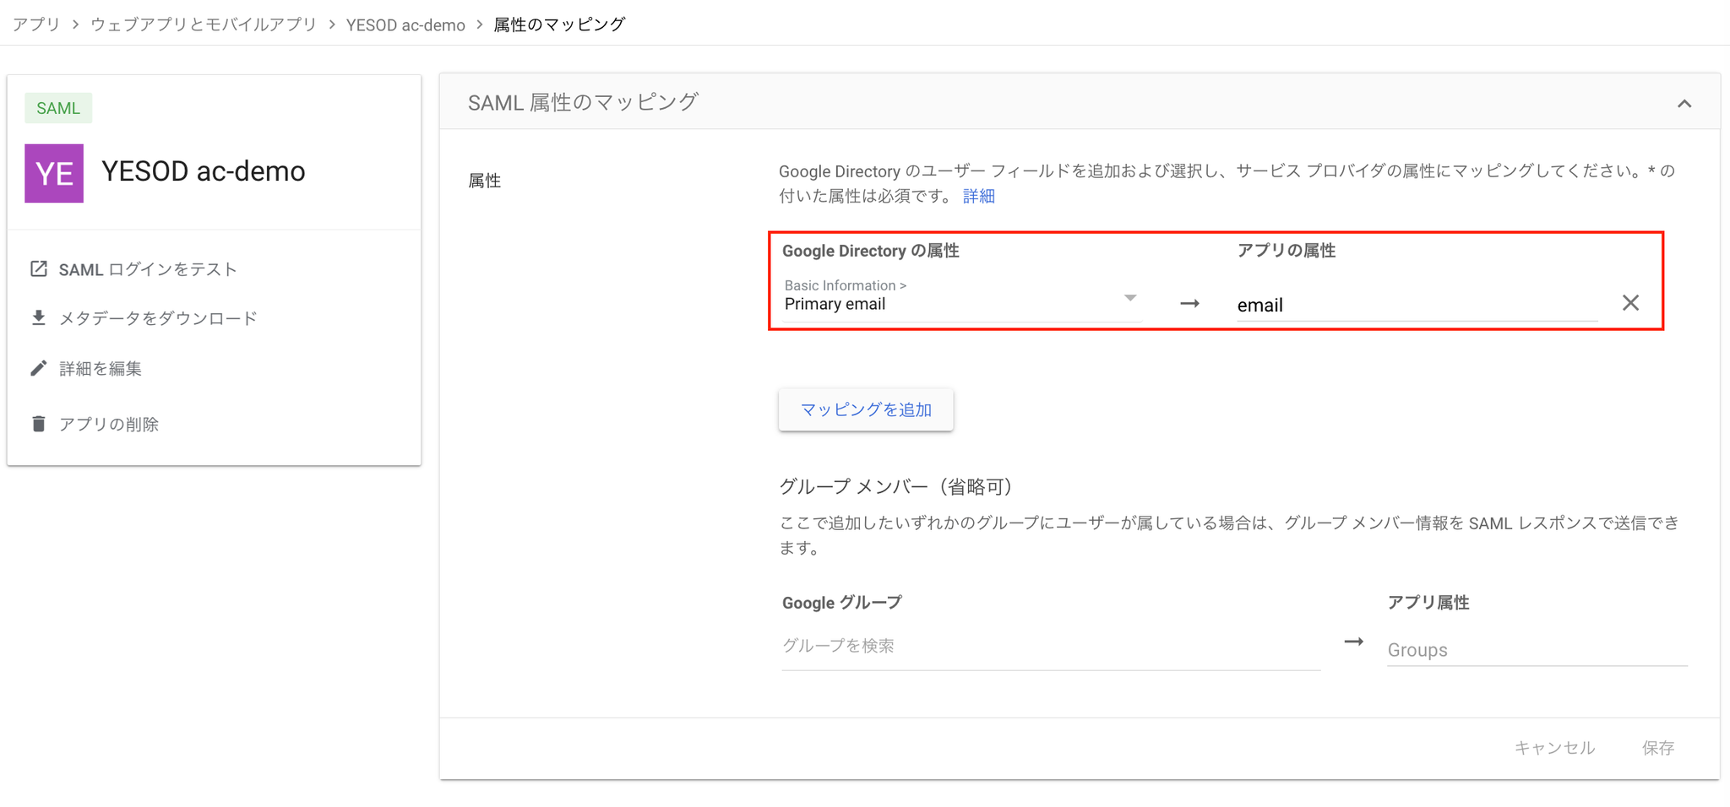Viewport: 1730px width, 807px height.
Task: Open the YESOD ac-demo breadcrumb
Action: point(405,24)
